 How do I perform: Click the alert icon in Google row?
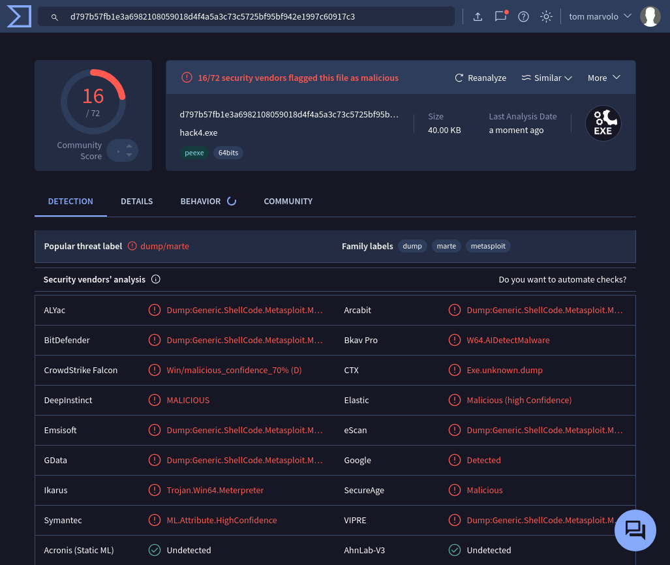455,460
